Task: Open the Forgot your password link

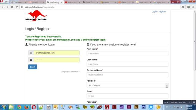Action: tap(70, 71)
